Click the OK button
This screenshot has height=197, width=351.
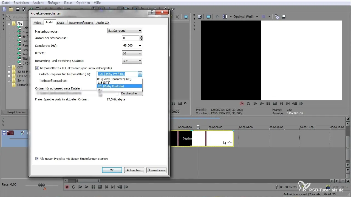[x=112, y=170]
